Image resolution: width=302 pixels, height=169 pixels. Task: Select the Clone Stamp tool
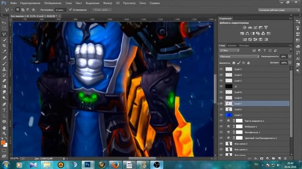[x=4, y=69]
